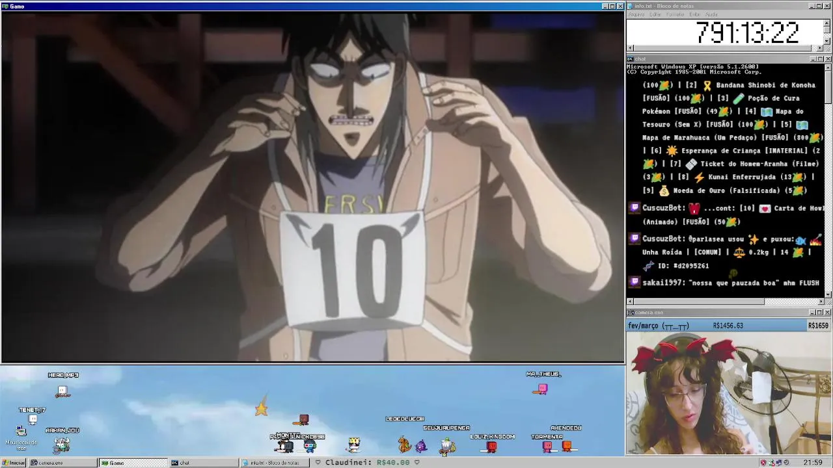Click the camera.exe title bar icon
Viewport: 833px width, 468px height.
[630, 313]
